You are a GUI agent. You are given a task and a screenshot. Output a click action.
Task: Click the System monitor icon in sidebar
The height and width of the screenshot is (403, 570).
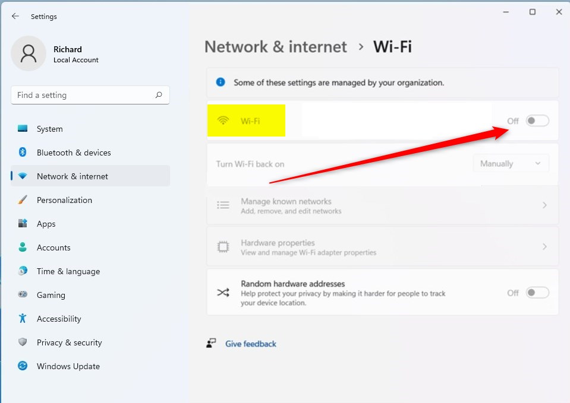23,129
